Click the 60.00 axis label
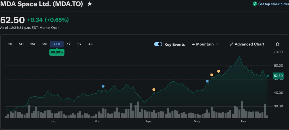Screen dimensions: 289x130 tap(278, 66)
